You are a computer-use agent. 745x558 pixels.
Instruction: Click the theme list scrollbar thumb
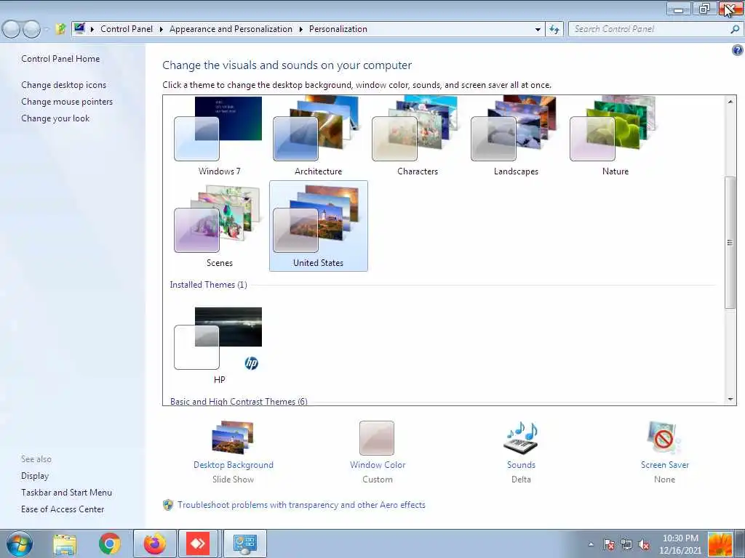(730, 243)
